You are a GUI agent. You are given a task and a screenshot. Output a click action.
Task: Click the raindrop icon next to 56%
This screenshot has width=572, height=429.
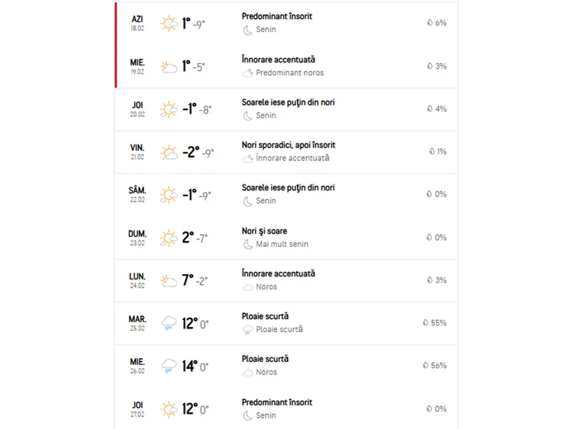[x=425, y=366]
